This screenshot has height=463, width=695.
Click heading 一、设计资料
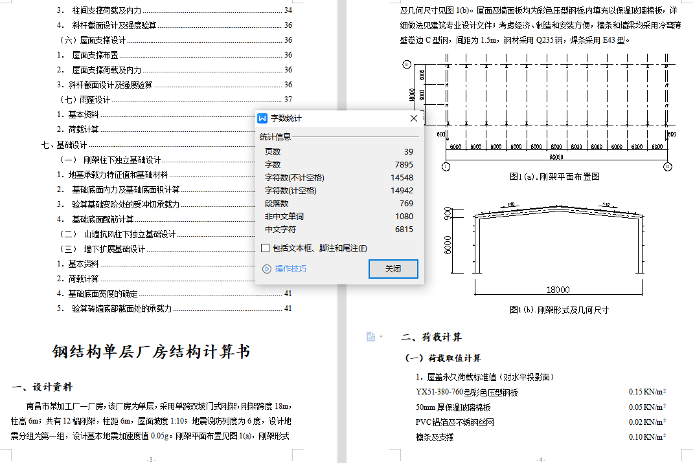point(42,387)
